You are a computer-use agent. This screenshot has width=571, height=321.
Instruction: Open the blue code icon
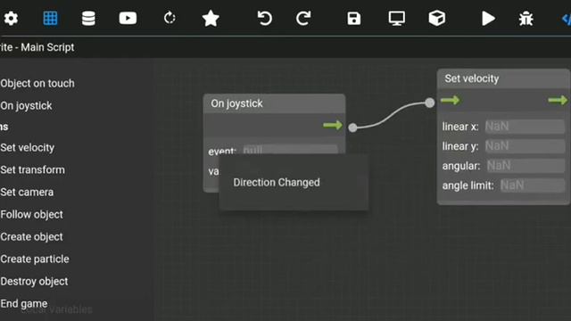pos(567,19)
